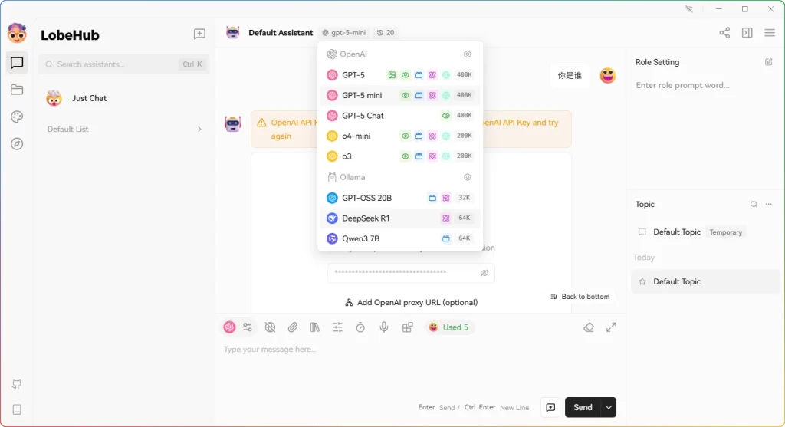Viewport: 785px width, 427px height.
Task: Jump with Back to bottom button
Action: coord(580,297)
